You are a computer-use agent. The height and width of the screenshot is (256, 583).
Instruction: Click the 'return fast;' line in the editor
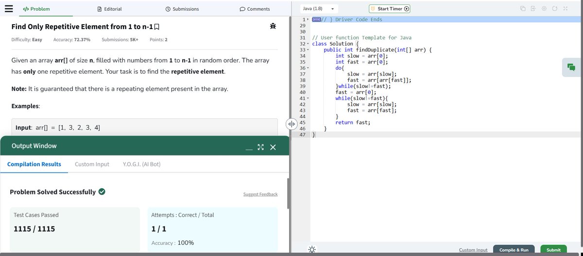(x=353, y=123)
